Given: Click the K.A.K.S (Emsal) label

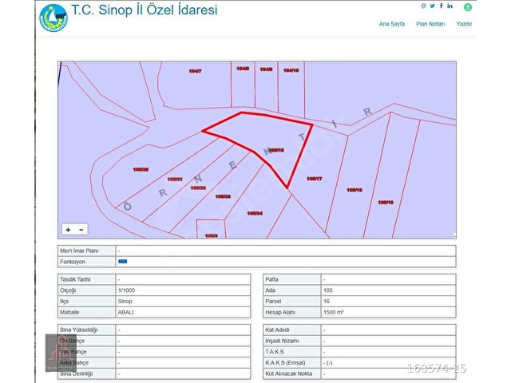Looking at the screenshot, I should (285, 362).
